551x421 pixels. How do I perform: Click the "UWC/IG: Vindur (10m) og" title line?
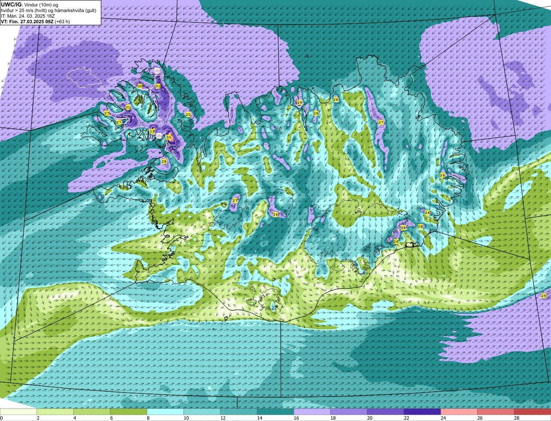(30, 5)
